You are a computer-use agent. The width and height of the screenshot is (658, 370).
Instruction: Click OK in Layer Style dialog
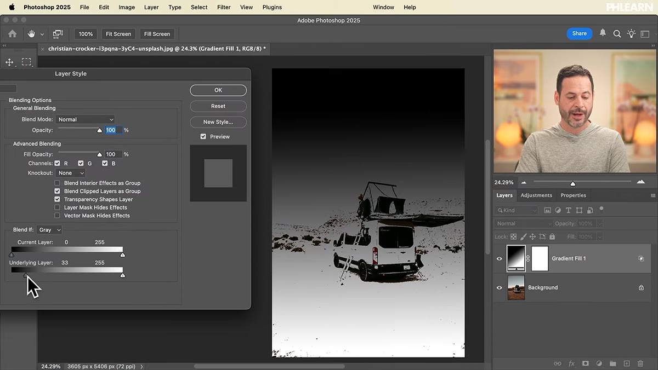(218, 90)
